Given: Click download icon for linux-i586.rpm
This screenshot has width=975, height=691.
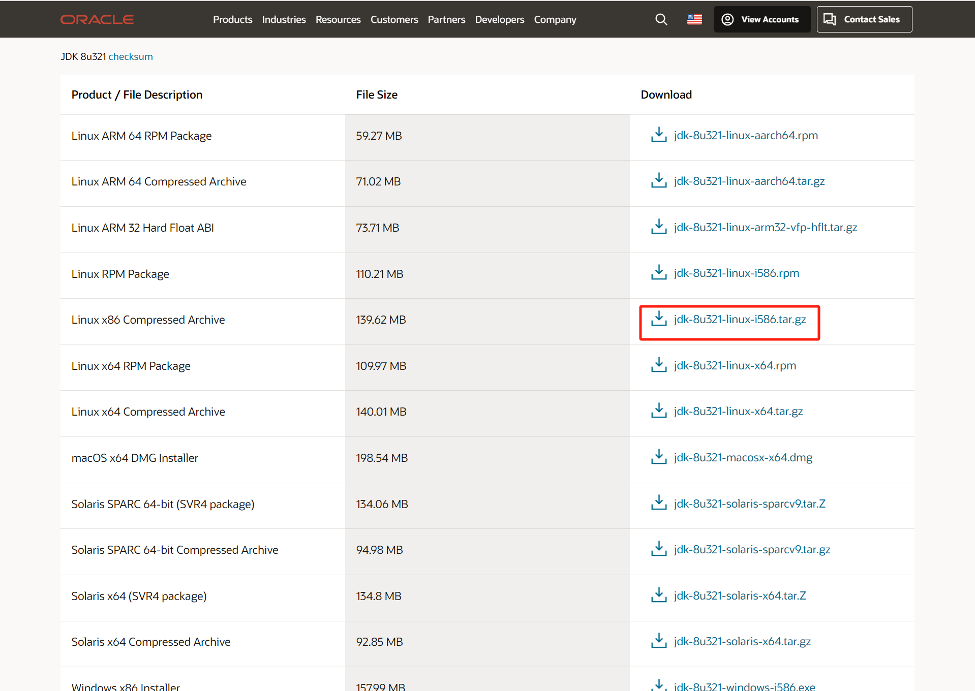Looking at the screenshot, I should tap(659, 273).
